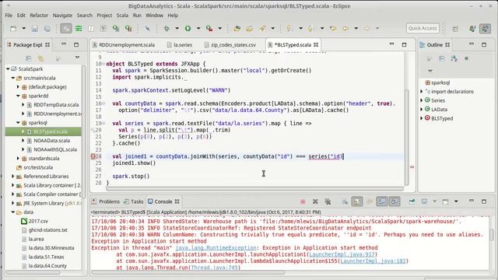Viewport: 498px width, 280px height.
Task: Switch to RDDUnemployment.scala tab
Action: tap(127, 45)
